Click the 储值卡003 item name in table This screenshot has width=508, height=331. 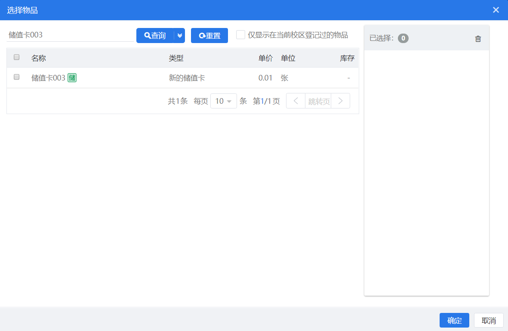(x=48, y=78)
